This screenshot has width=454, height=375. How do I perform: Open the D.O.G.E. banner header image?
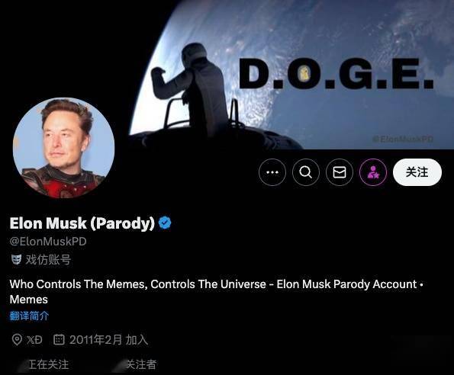[x=291, y=75]
